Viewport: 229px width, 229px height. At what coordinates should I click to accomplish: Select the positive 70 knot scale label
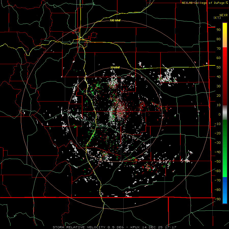(219, 49)
